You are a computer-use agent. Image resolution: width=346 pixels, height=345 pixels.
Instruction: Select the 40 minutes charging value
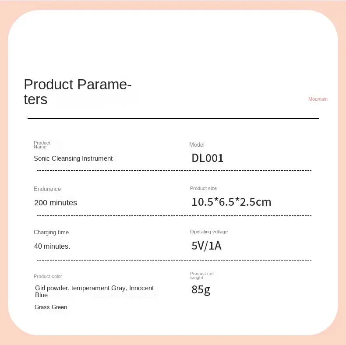[52, 246]
